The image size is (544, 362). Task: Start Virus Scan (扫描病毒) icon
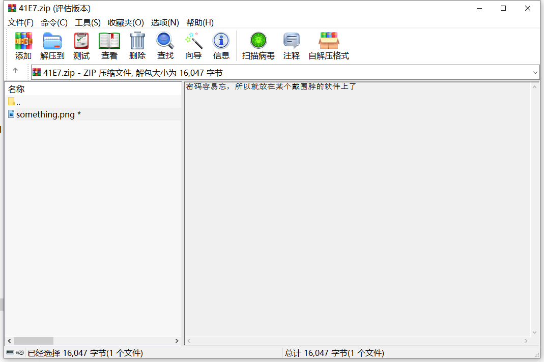(x=258, y=41)
